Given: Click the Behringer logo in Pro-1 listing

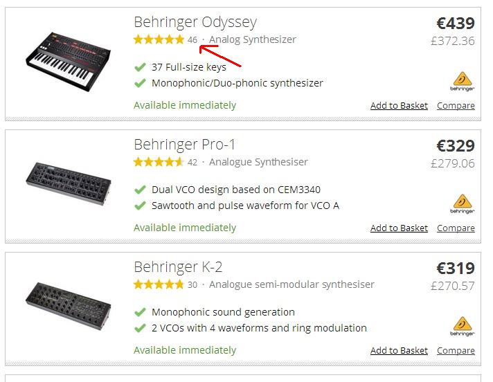Looking at the screenshot, I should (463, 205).
